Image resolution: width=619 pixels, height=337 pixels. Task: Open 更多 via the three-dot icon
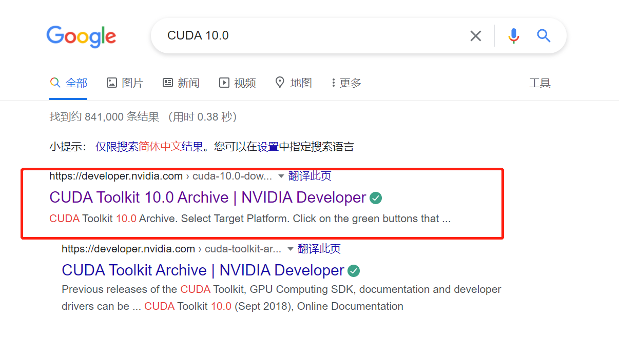pyautogui.click(x=334, y=83)
